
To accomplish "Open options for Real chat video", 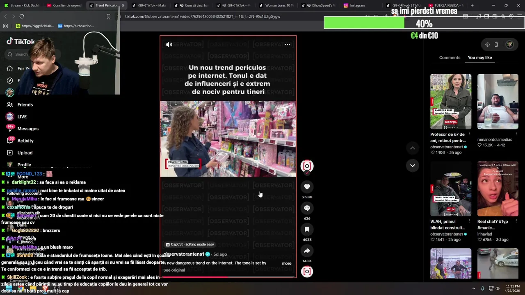I will coord(516,221).
